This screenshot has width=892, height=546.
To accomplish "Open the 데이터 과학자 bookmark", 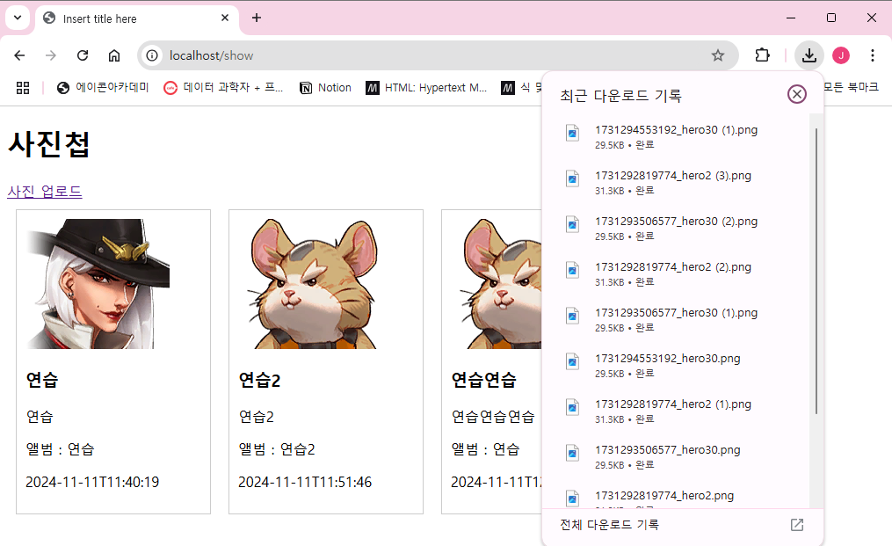I will (x=223, y=87).
